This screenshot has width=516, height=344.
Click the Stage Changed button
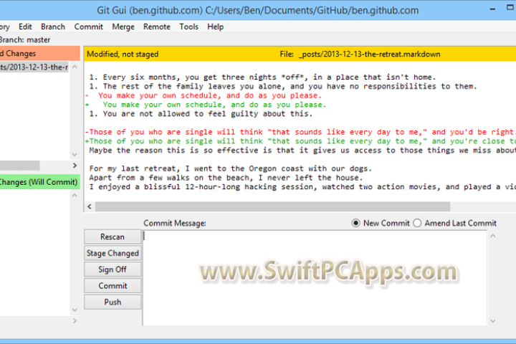[x=113, y=253]
